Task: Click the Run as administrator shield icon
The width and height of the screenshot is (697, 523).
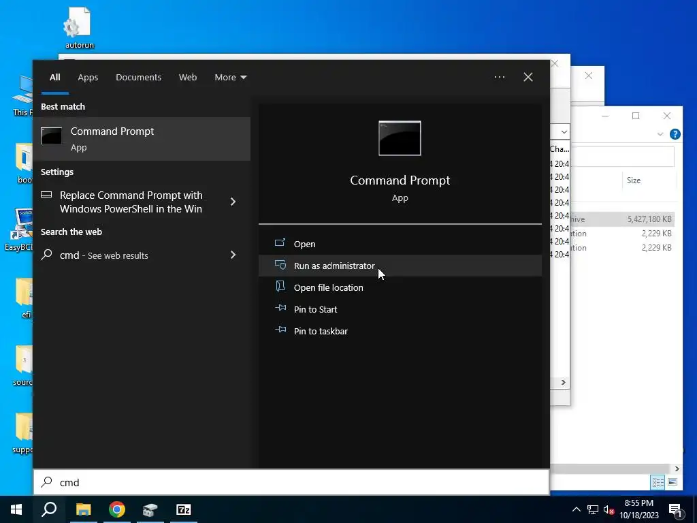Action: click(x=280, y=265)
